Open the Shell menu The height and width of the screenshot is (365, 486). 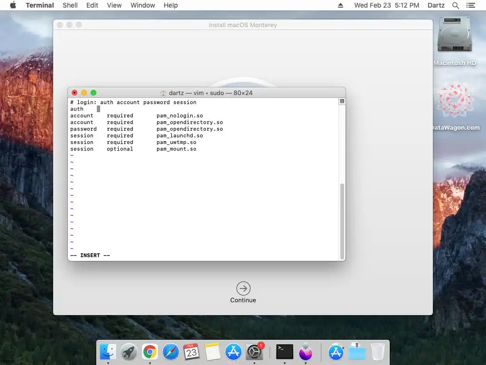click(70, 5)
